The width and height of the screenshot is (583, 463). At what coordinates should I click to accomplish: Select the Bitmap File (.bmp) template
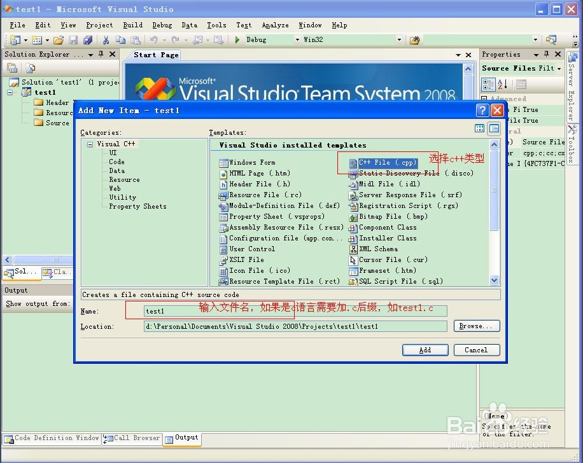[388, 216]
